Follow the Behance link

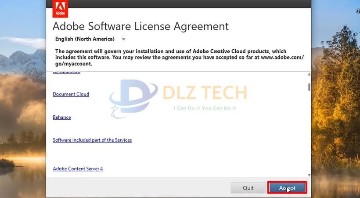pos(61,117)
